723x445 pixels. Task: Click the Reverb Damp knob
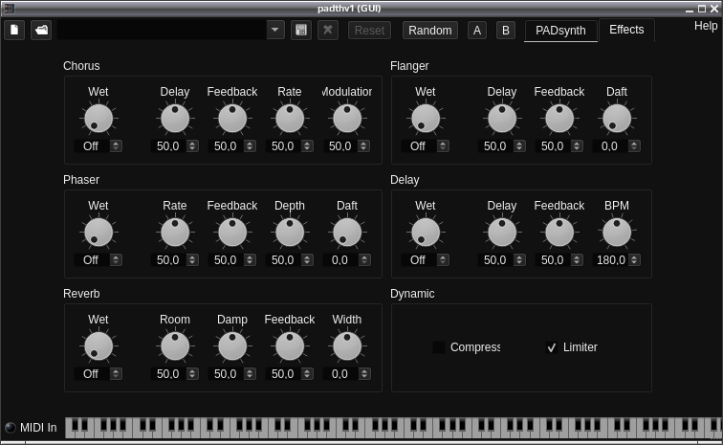coord(232,346)
